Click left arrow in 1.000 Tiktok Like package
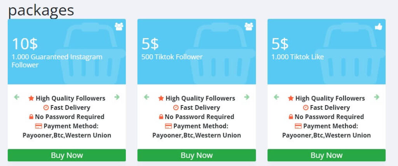398x166 pixels. click(x=276, y=97)
